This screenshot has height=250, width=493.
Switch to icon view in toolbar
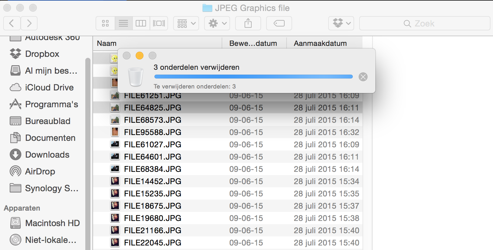[x=105, y=23]
